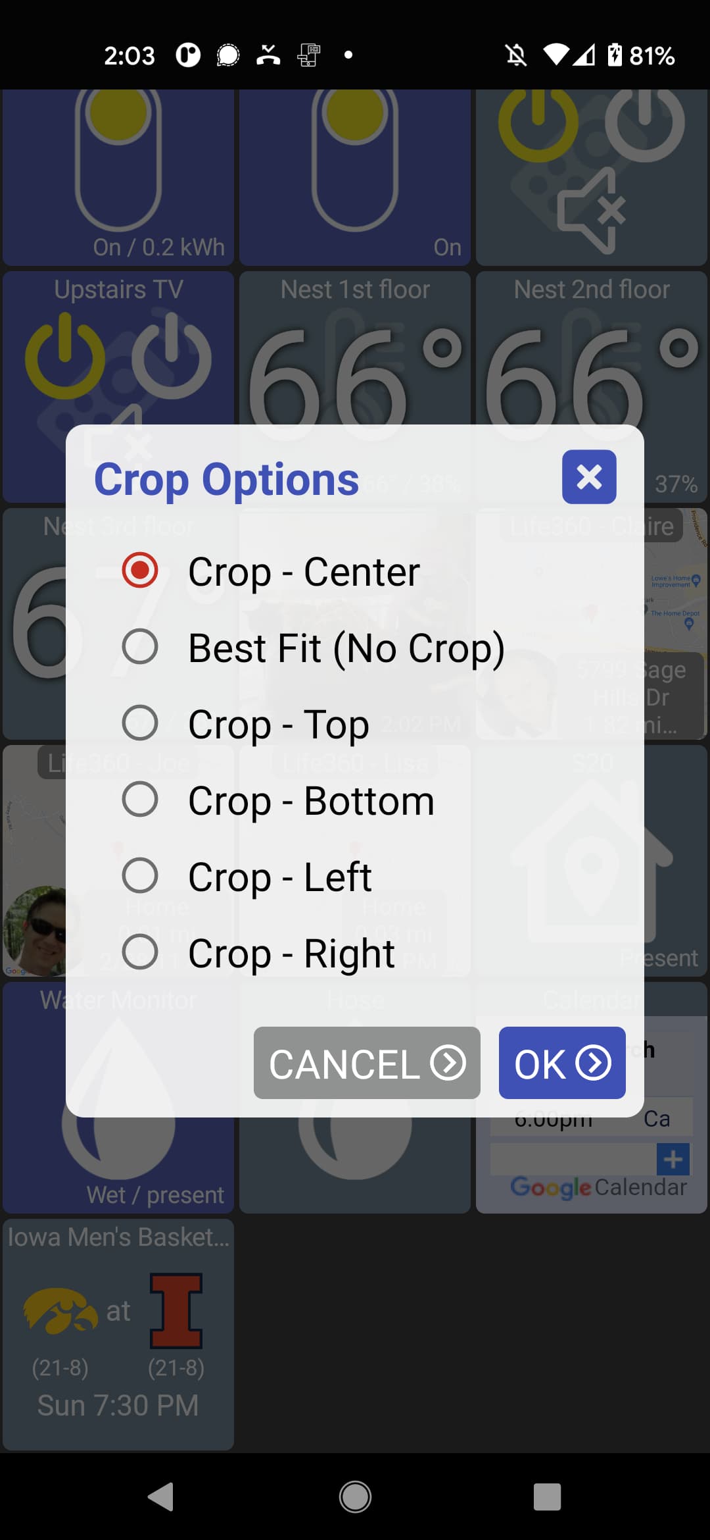This screenshot has width=710, height=1540.
Task: Tap the yellow power-on icon for Upstairs TV
Action: pyautogui.click(x=64, y=357)
